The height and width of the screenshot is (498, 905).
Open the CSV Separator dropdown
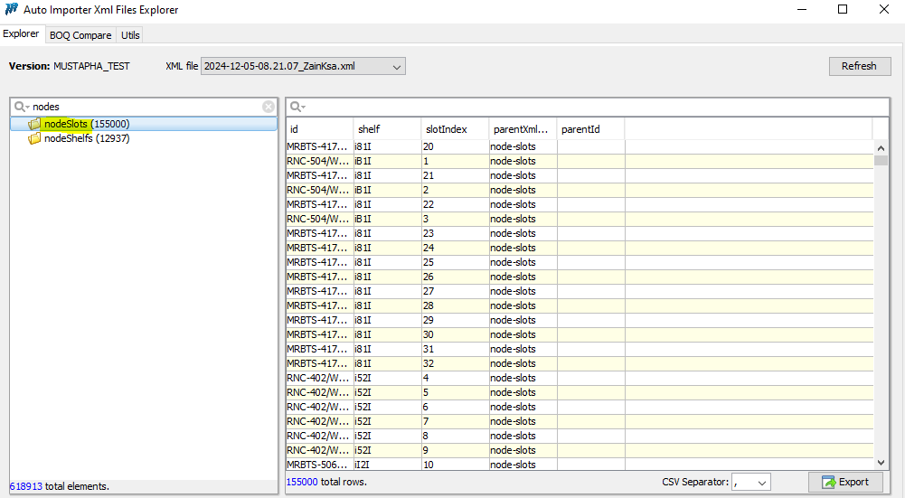point(759,483)
